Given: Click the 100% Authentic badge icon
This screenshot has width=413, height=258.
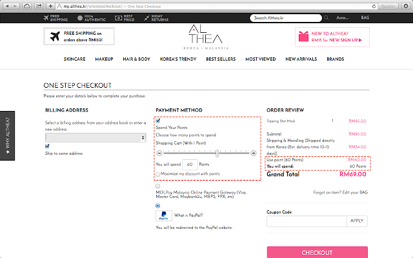Looking at the screenshot, I should coord(80,17).
